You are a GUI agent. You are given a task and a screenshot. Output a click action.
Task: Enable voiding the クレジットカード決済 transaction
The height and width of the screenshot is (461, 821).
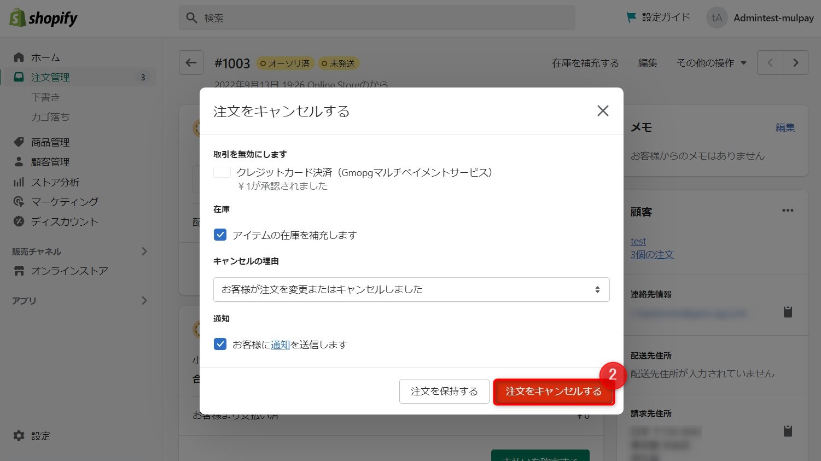click(x=222, y=172)
